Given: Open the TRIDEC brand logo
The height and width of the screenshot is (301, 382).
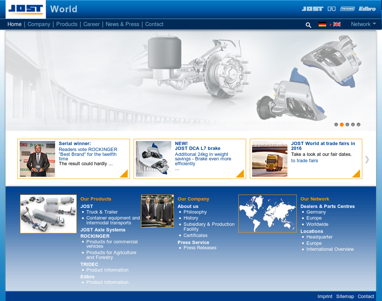Looking at the screenshot, I should 347,9.
